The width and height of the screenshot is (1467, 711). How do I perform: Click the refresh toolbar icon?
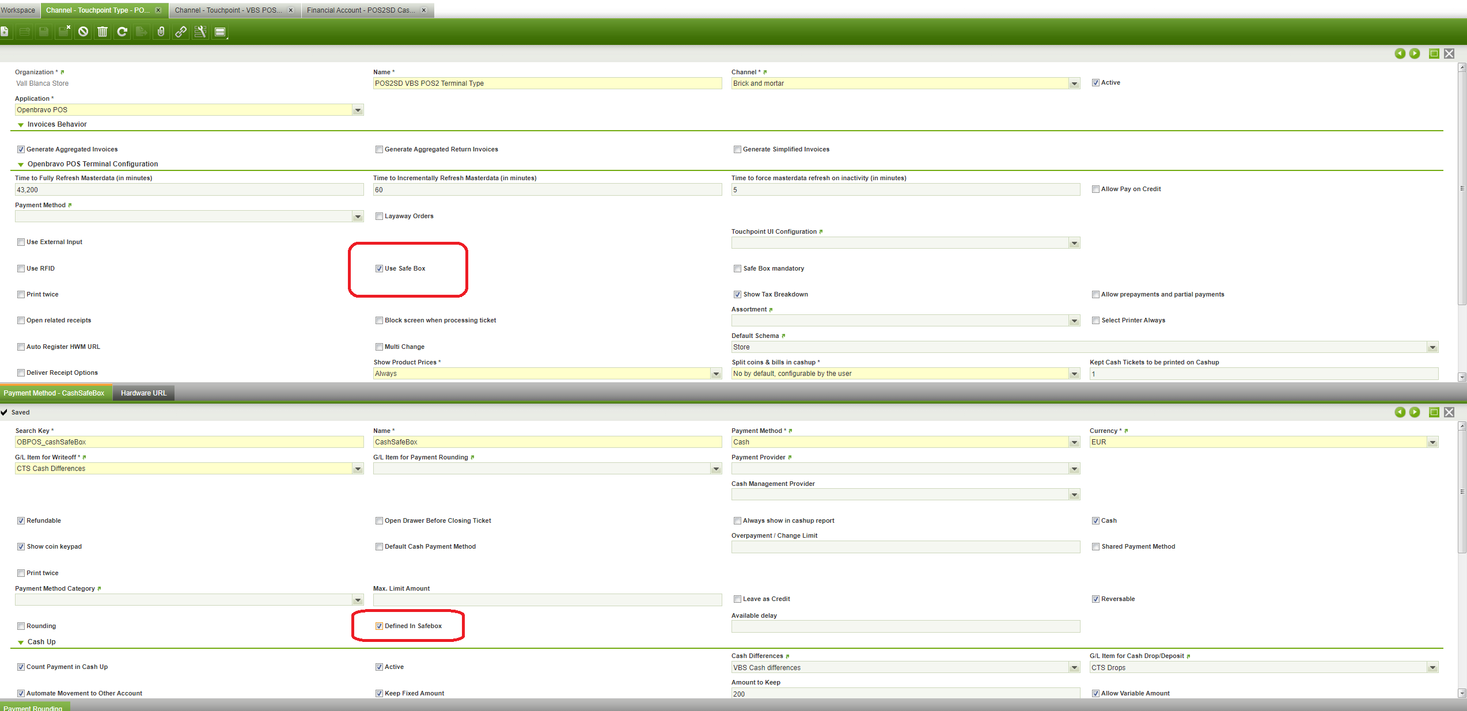(122, 32)
